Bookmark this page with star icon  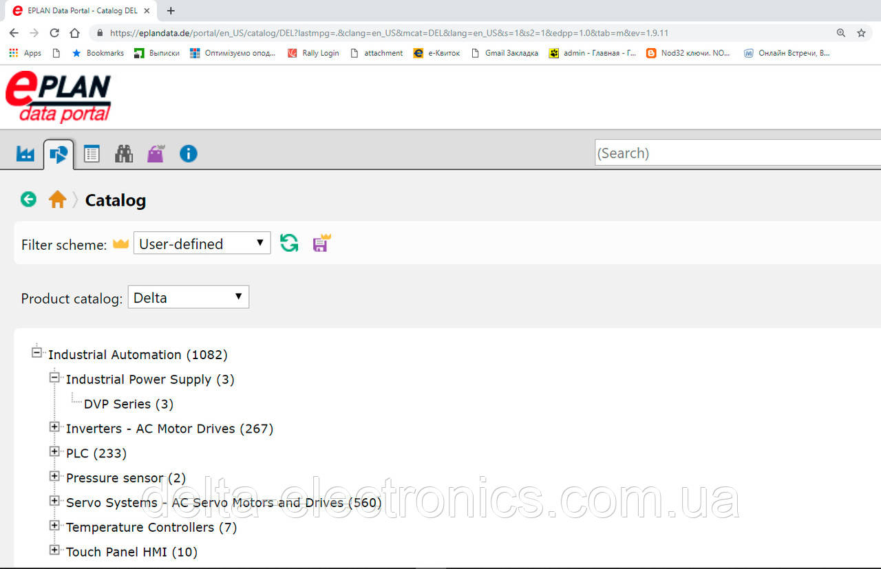point(861,33)
